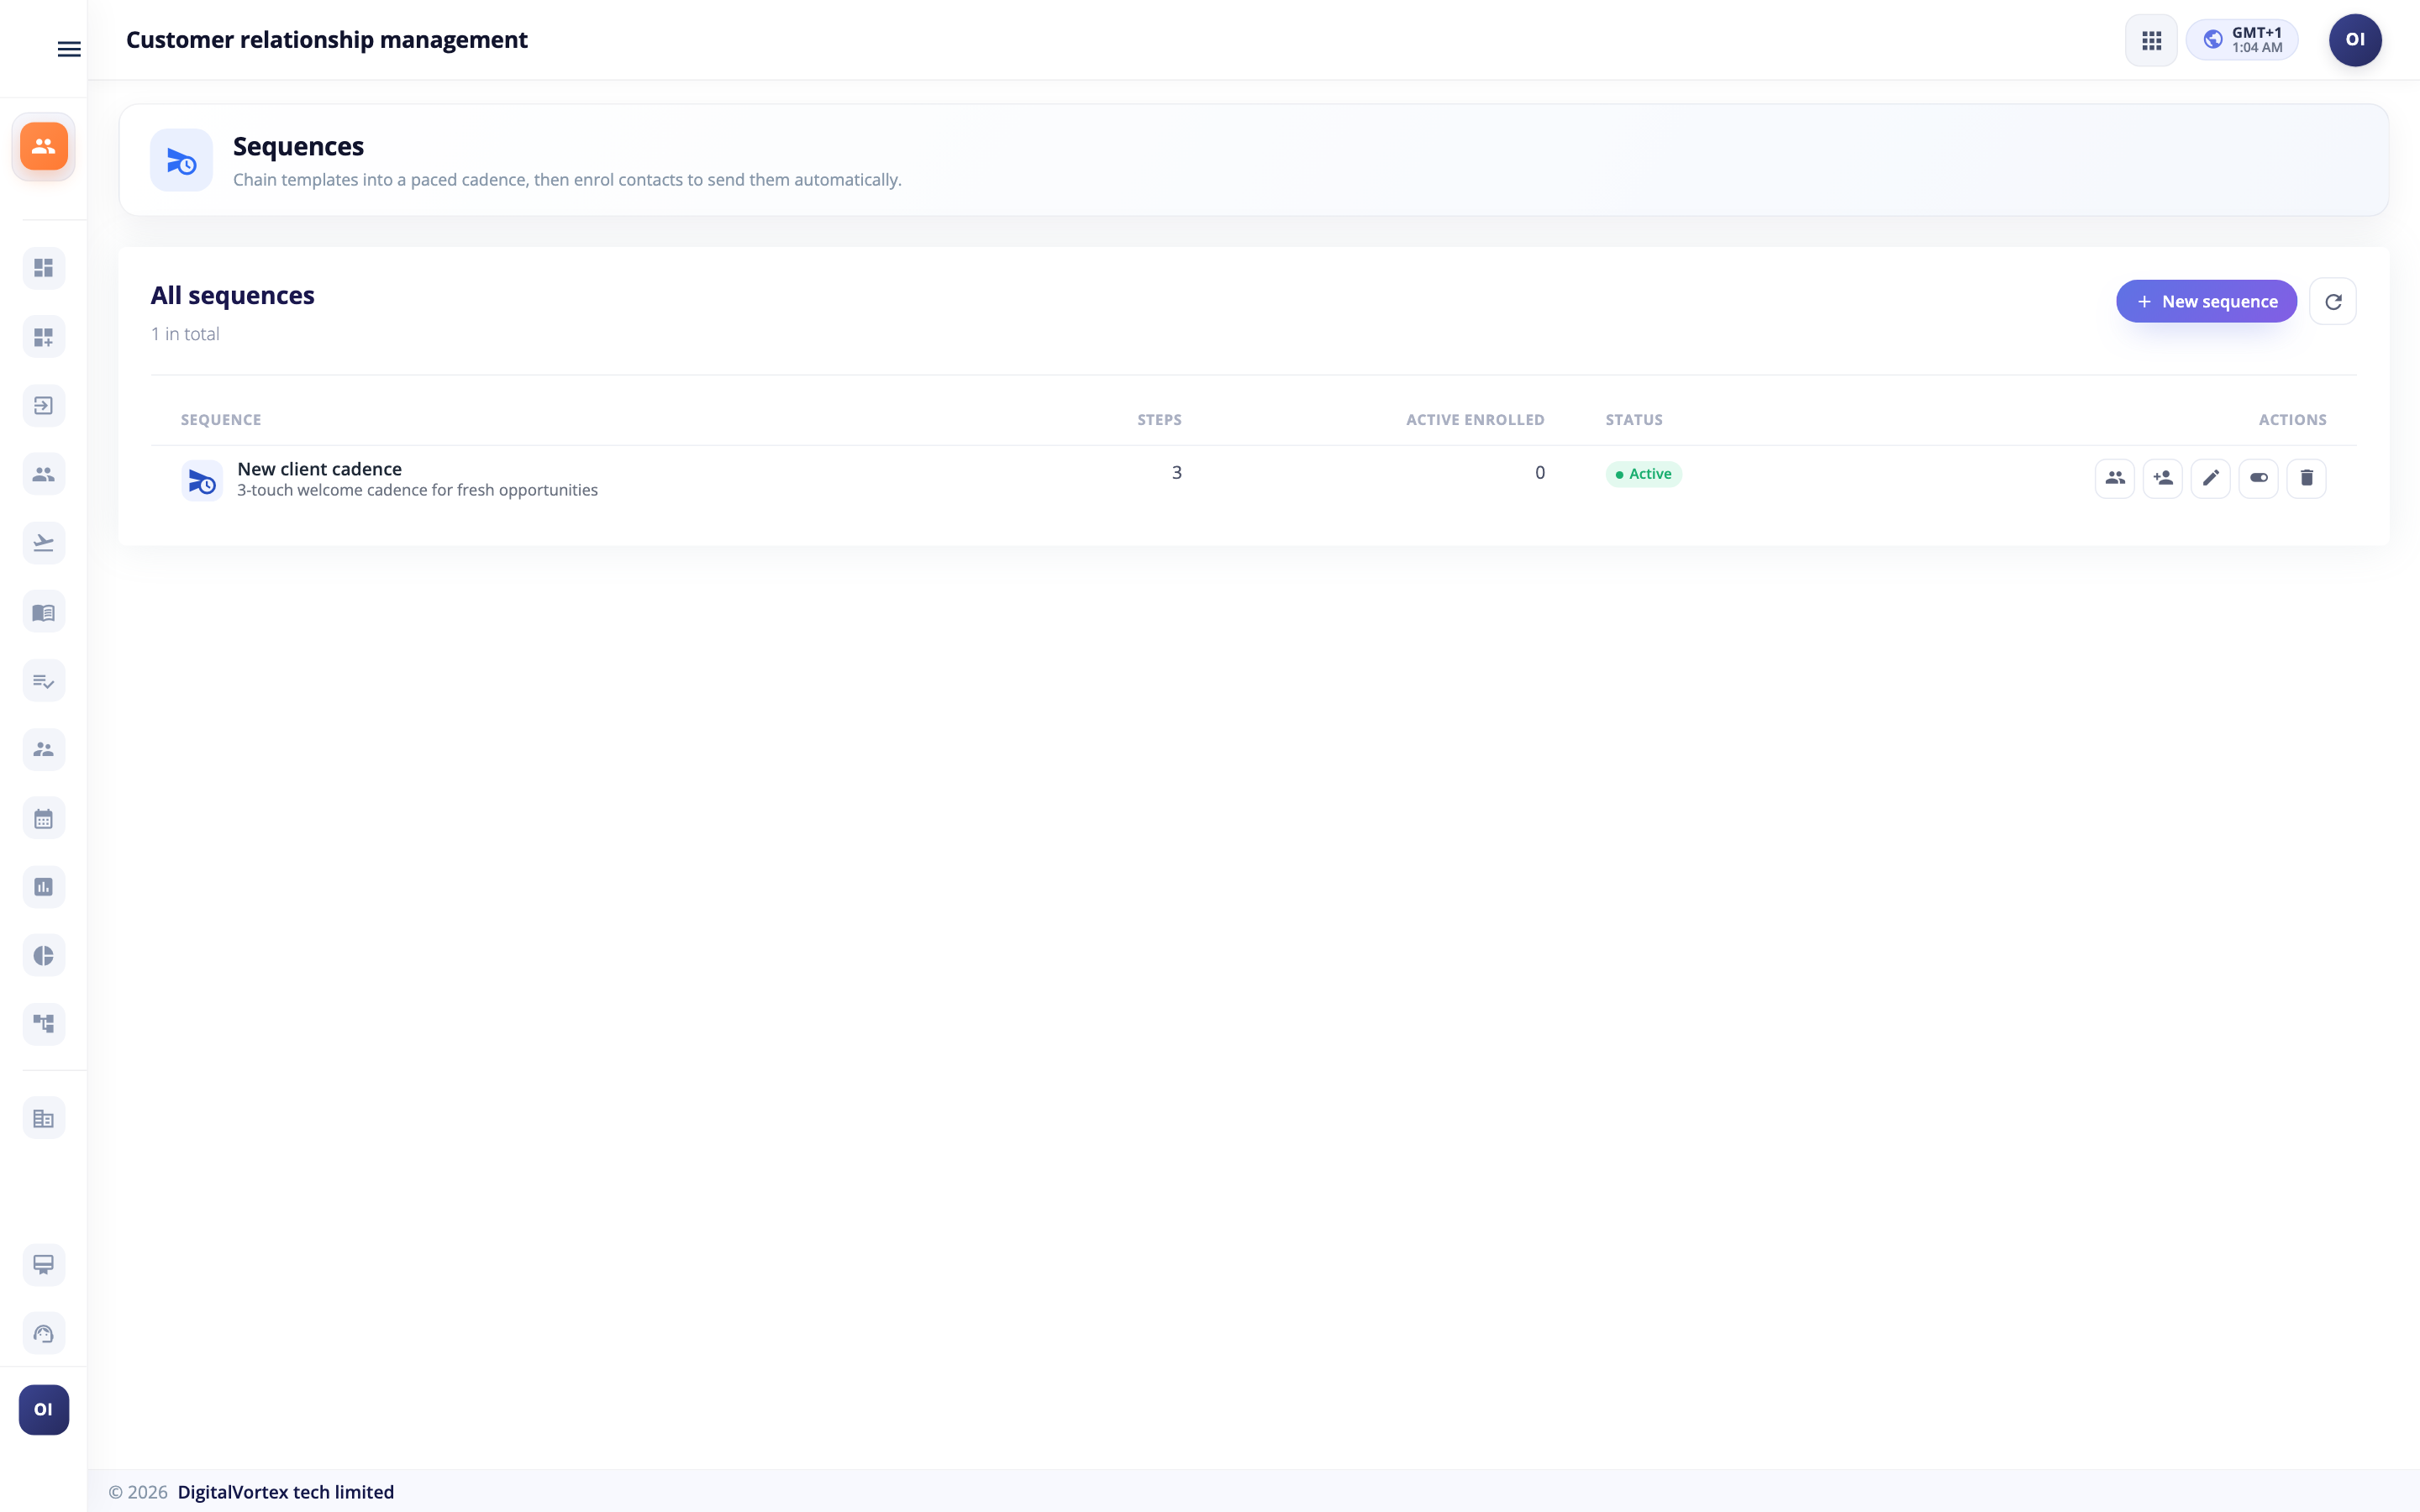Click the New client cadence row icon
This screenshot has height=1512, width=2420.
coord(202,481)
